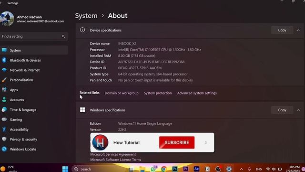Image resolution: width=305 pixels, height=172 pixels.
Task: Open System protection link
Action: click(x=158, y=93)
